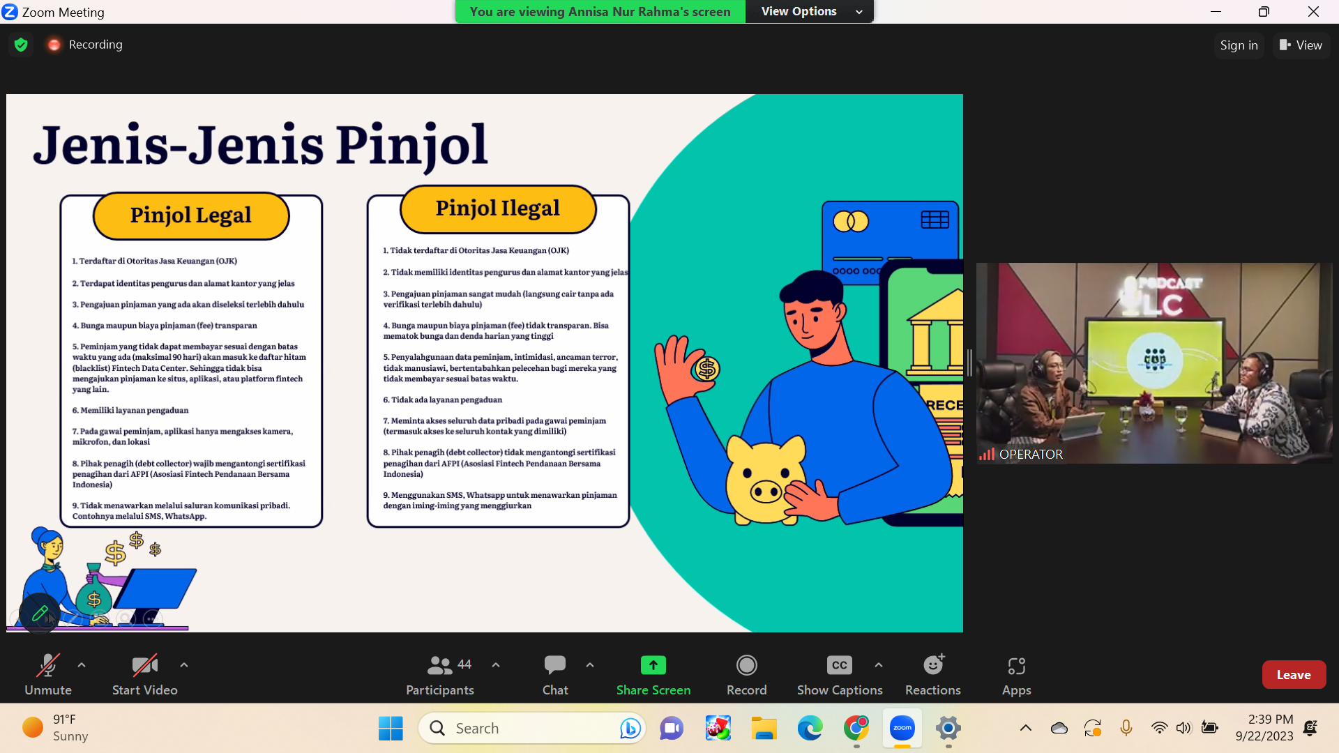The height and width of the screenshot is (753, 1339).
Task: Expand video options arrow beside Start Video
Action: click(x=184, y=665)
